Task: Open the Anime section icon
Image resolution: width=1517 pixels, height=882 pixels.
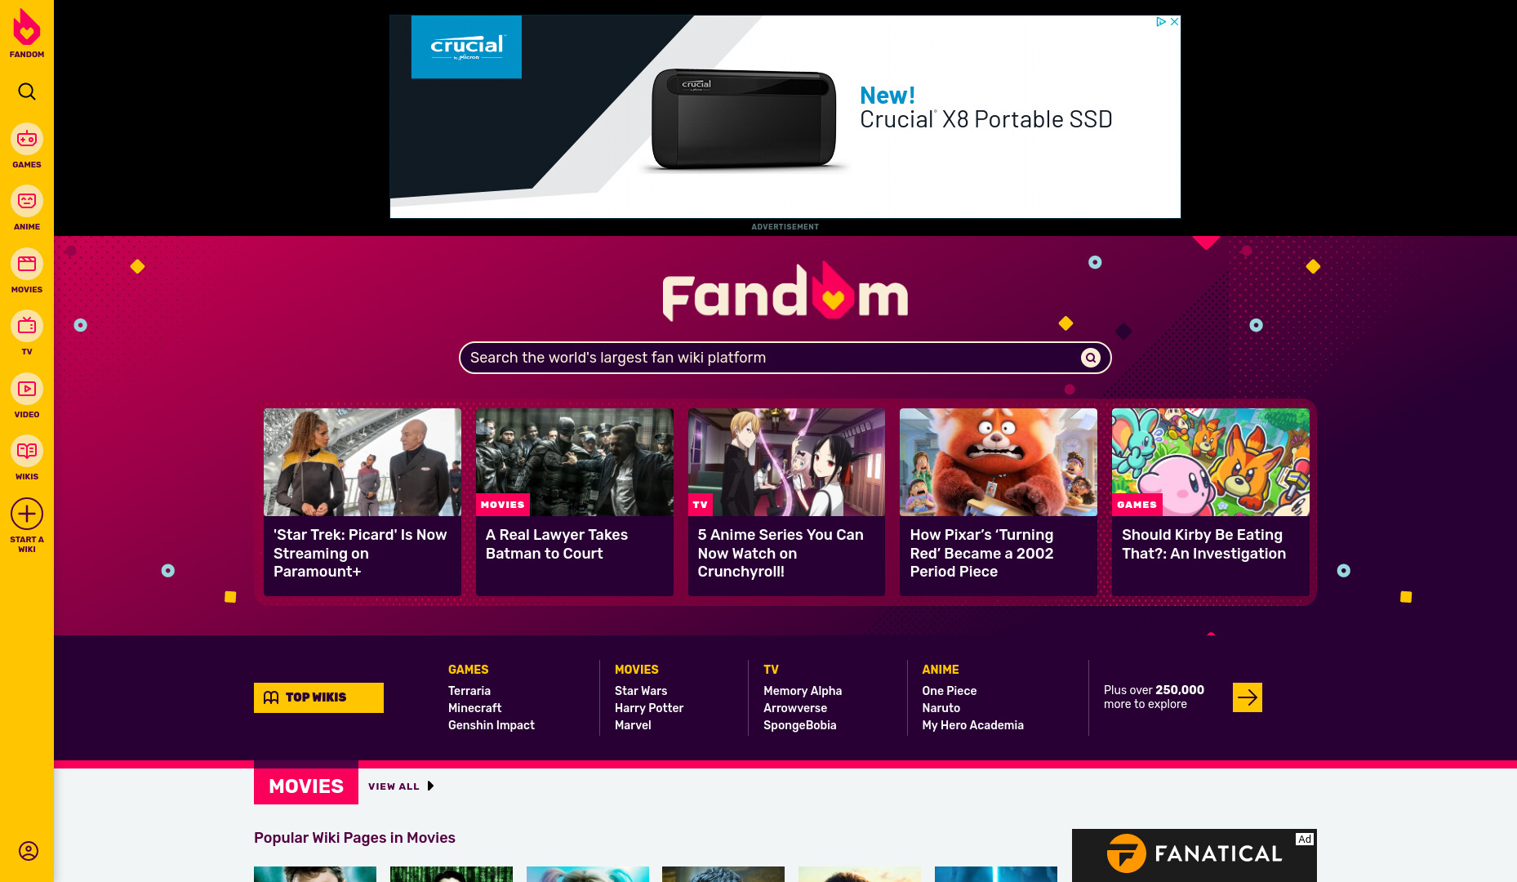Action: [x=27, y=201]
